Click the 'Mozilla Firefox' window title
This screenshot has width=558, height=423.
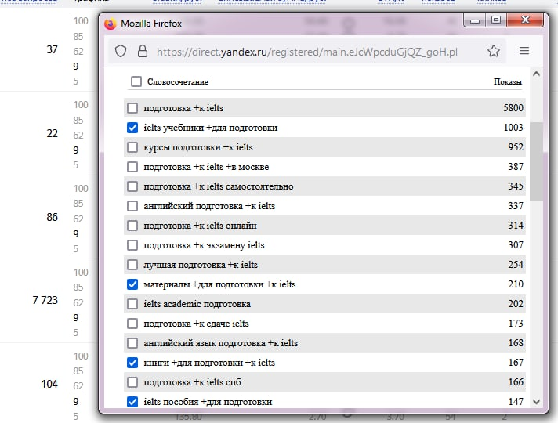[151, 23]
